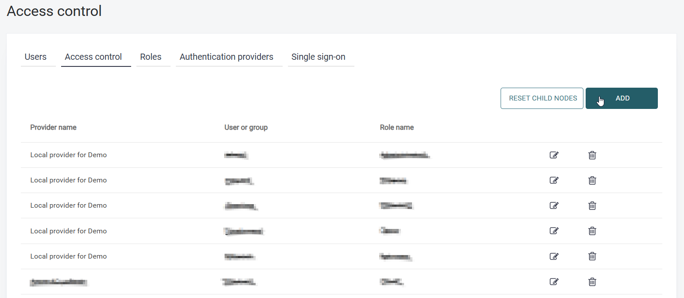Viewport: 684px width, 298px height.
Task: Delete the second row's access entry
Action: pos(592,180)
